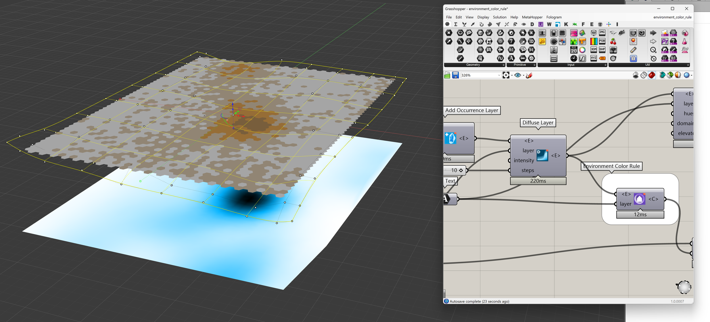Image resolution: width=710 pixels, height=322 pixels.
Task: Toggle wireframe preview mode button
Action: click(x=644, y=75)
